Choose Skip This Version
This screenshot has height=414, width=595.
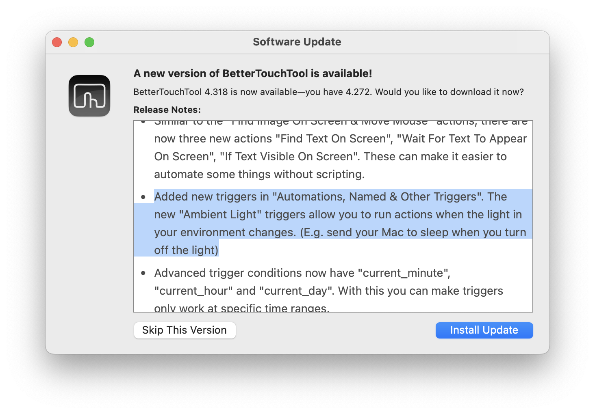pos(185,330)
